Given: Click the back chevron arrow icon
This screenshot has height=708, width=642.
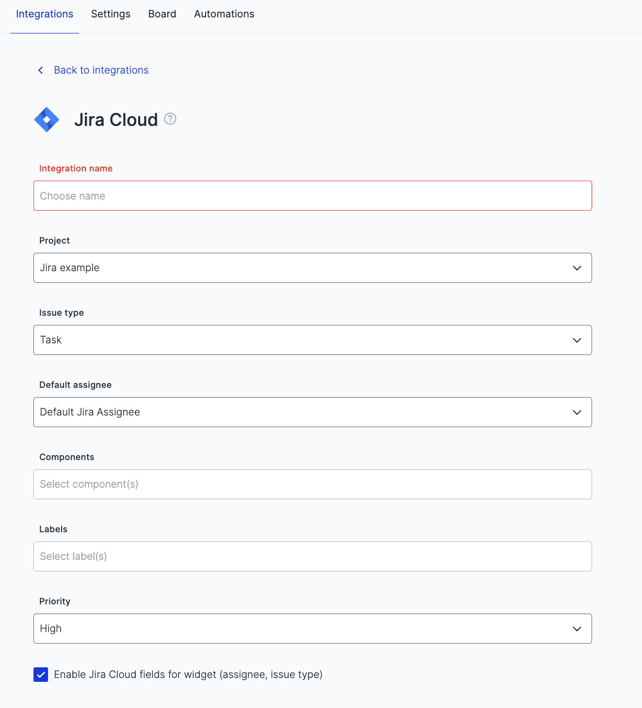Looking at the screenshot, I should 40,70.
